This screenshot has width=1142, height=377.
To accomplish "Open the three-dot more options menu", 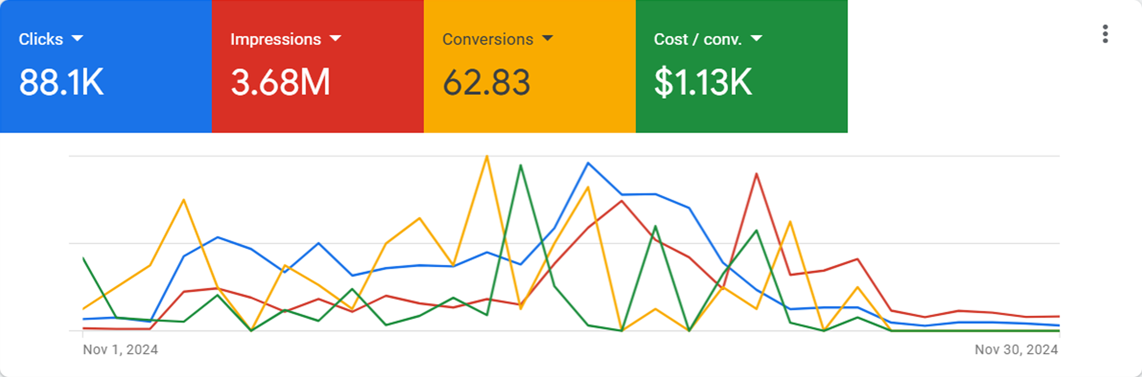I will [1105, 34].
